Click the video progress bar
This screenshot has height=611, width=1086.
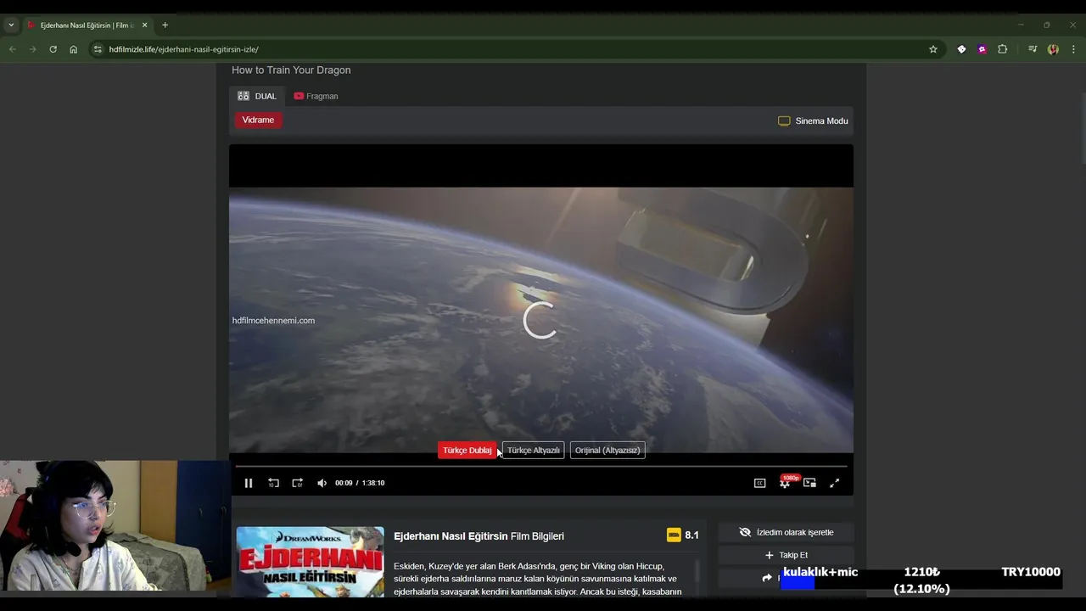[x=540, y=467]
